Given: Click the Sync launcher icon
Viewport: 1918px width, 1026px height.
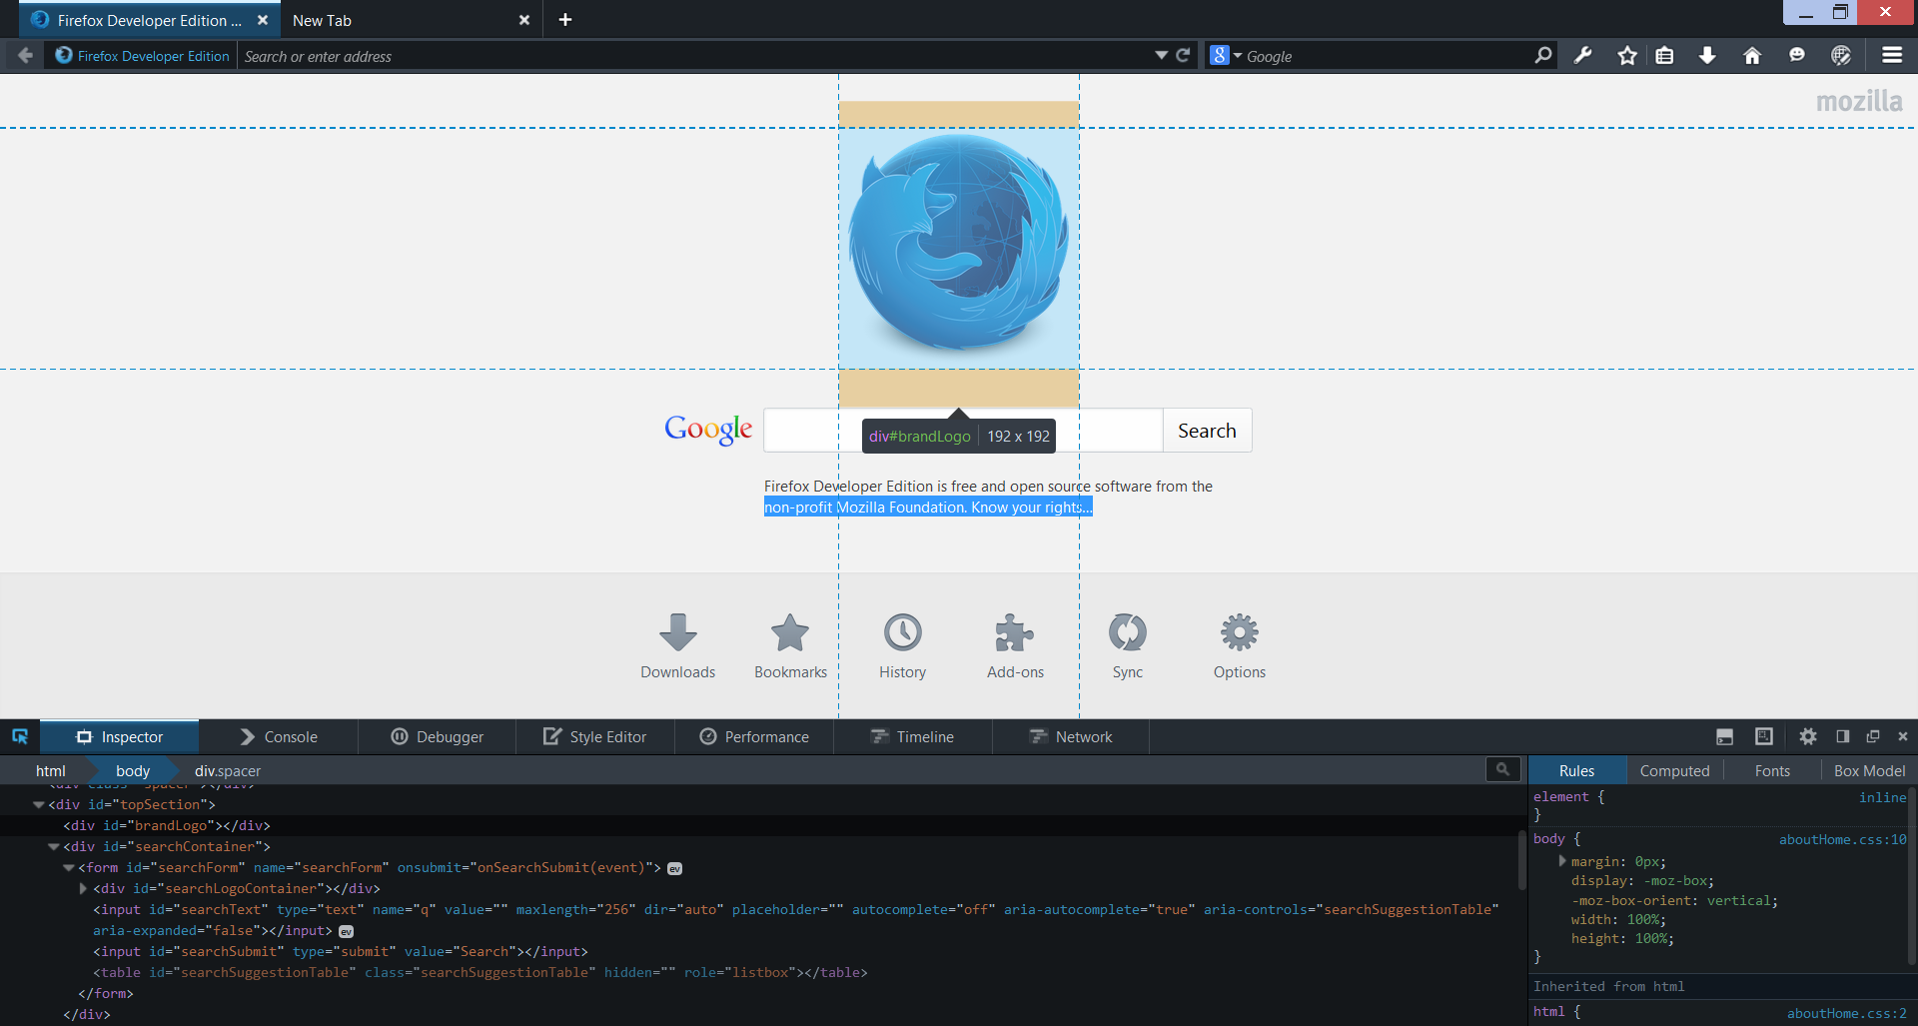Looking at the screenshot, I should point(1128,633).
